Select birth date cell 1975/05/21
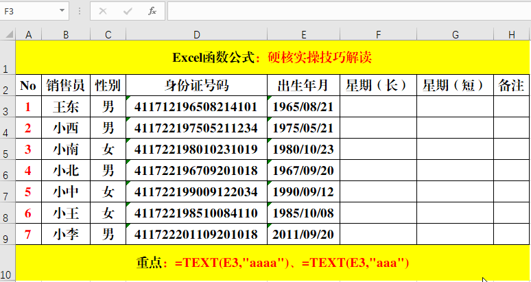Image resolution: width=531 pixels, height=282 pixels. [303, 128]
